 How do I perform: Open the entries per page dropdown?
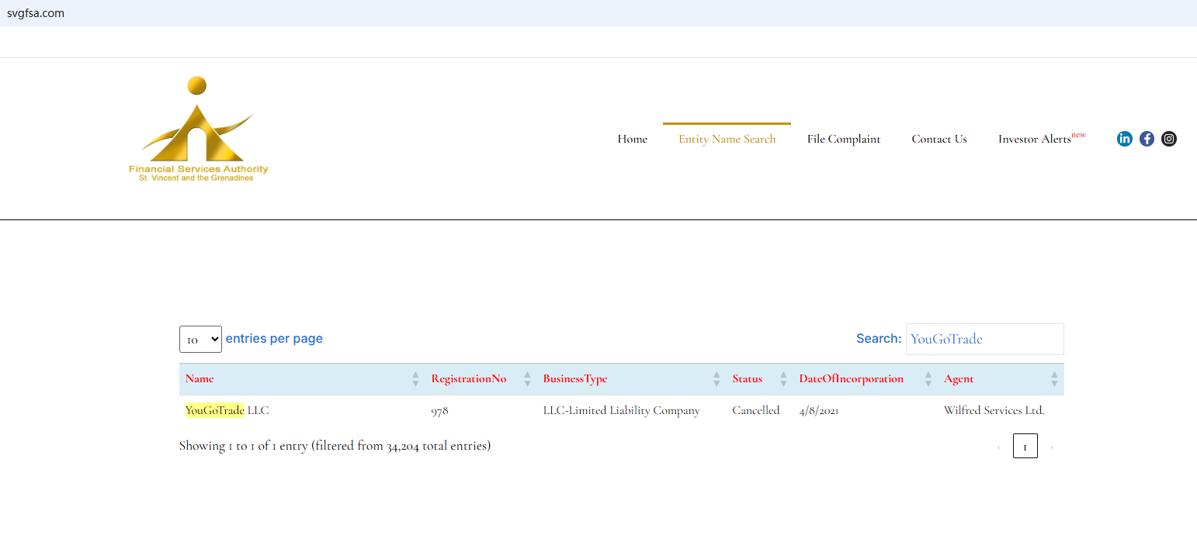pos(200,340)
